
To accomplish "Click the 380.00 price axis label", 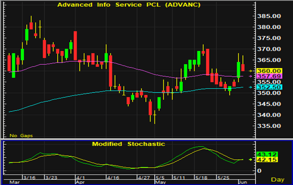I will (x=269, y=27).
